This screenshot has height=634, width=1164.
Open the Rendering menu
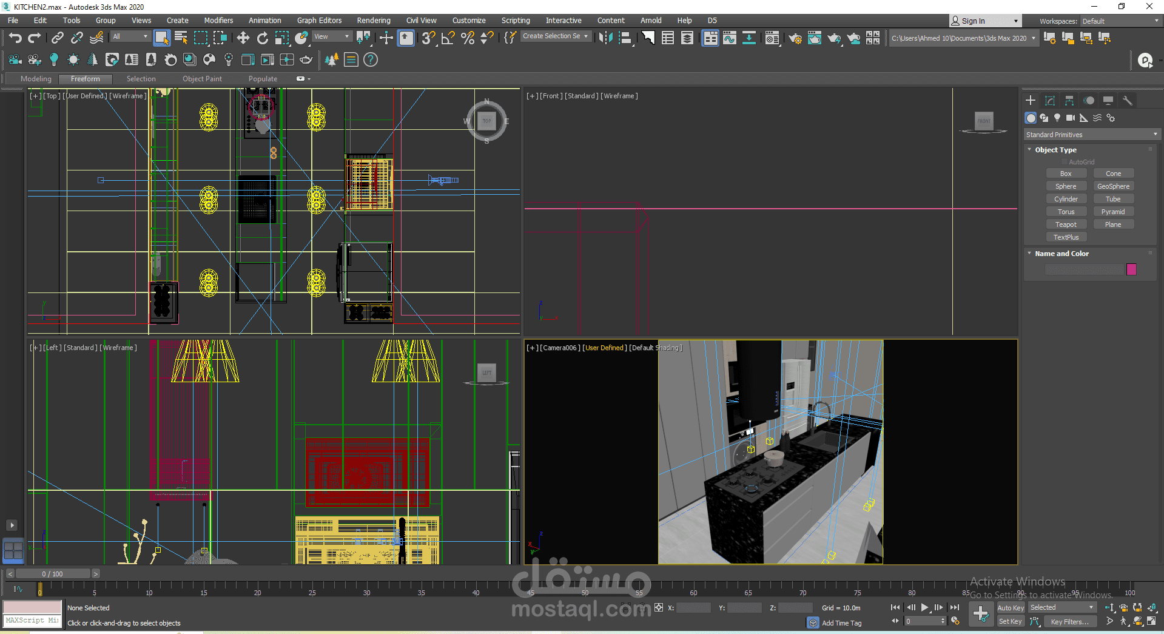pos(373,21)
